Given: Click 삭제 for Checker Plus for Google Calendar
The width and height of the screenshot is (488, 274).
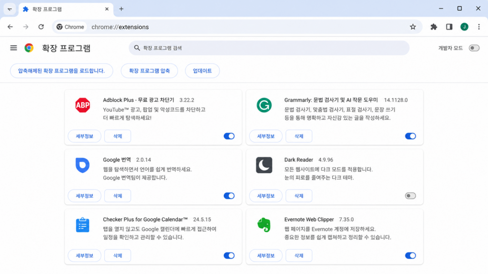Looking at the screenshot, I should (118, 255).
